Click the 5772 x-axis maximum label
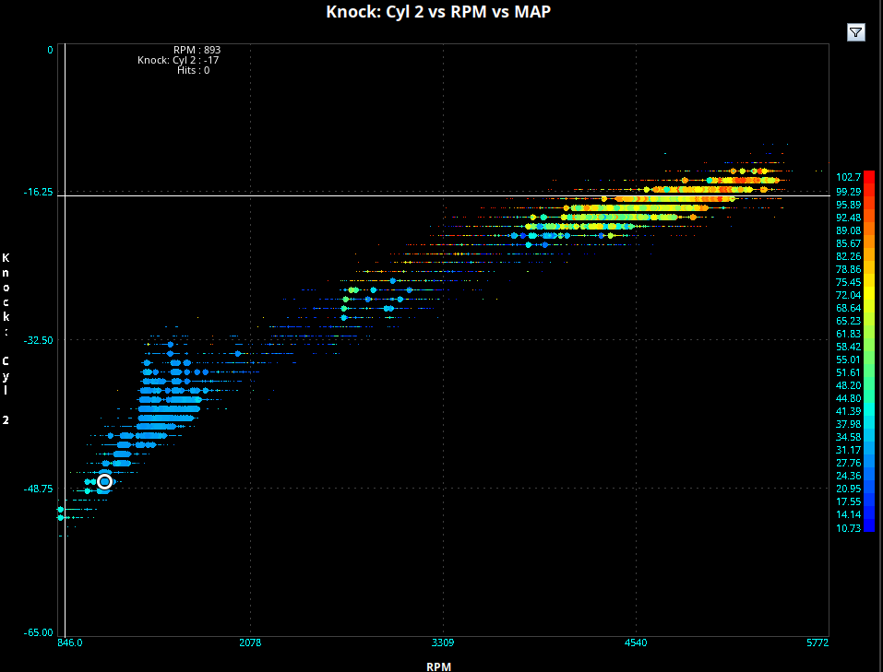This screenshot has height=672, width=883. [x=816, y=643]
